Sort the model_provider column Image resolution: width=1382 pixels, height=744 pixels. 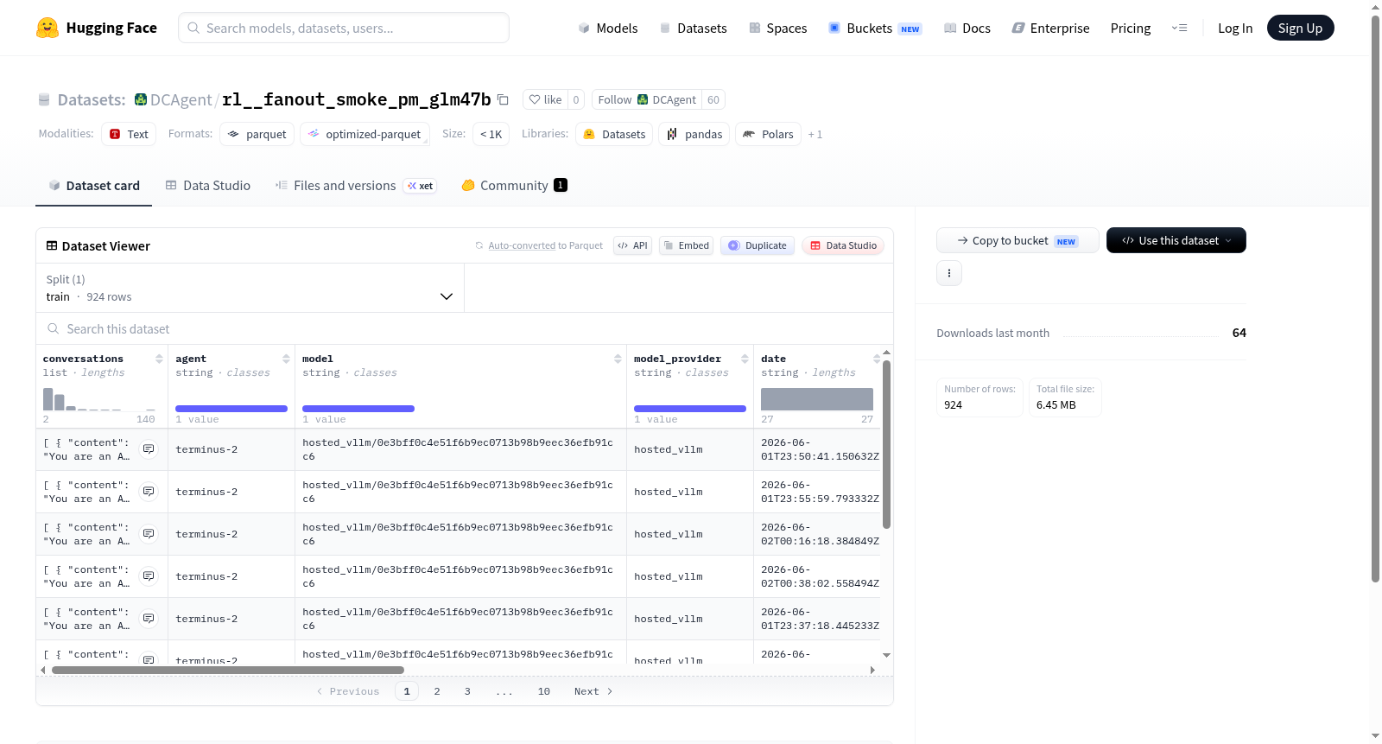coord(745,359)
